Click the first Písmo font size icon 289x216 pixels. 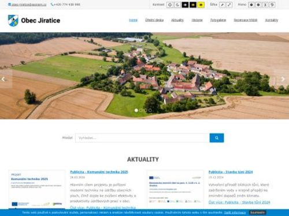251,5
